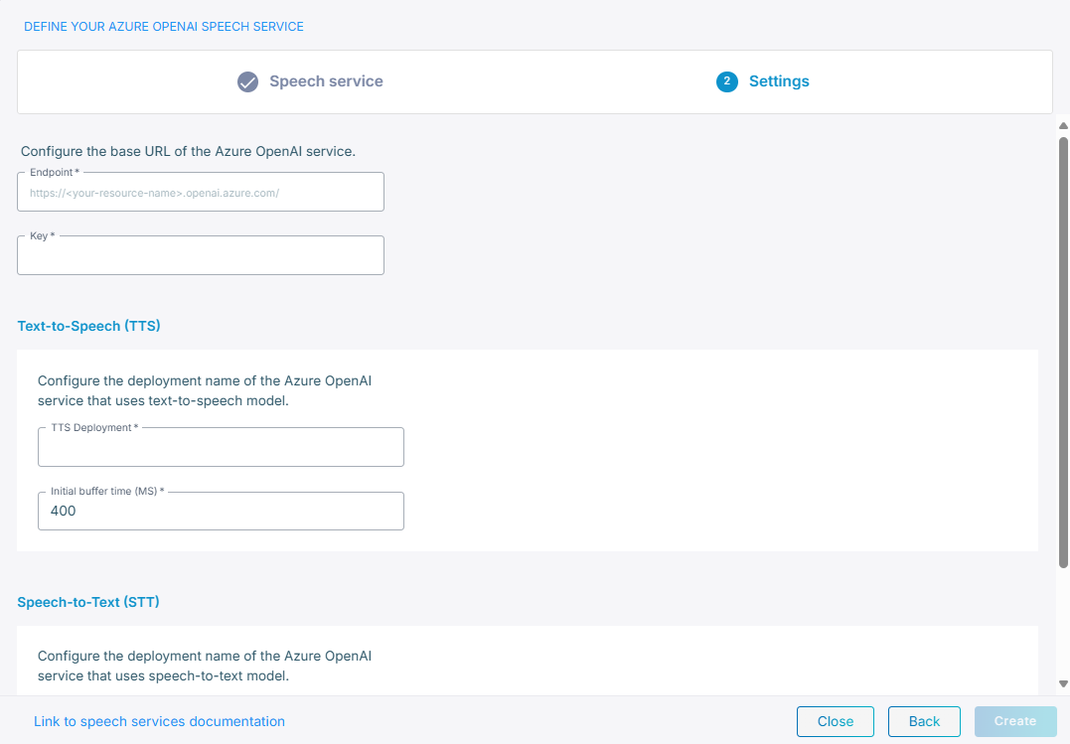Click the scrollbar down arrow

[1063, 683]
